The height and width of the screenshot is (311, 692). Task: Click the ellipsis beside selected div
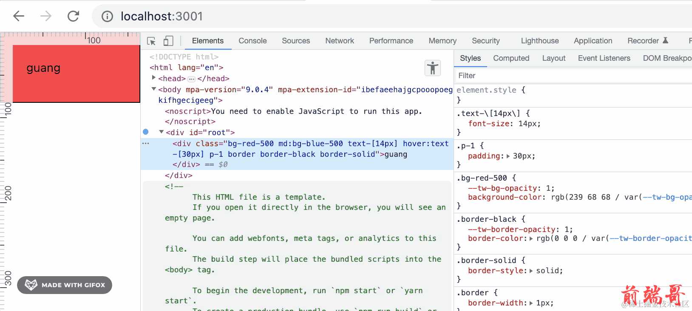click(x=146, y=144)
